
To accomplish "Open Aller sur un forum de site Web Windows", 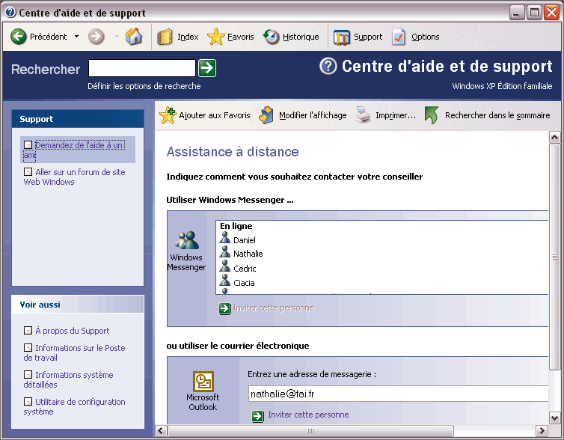I will 75,177.
